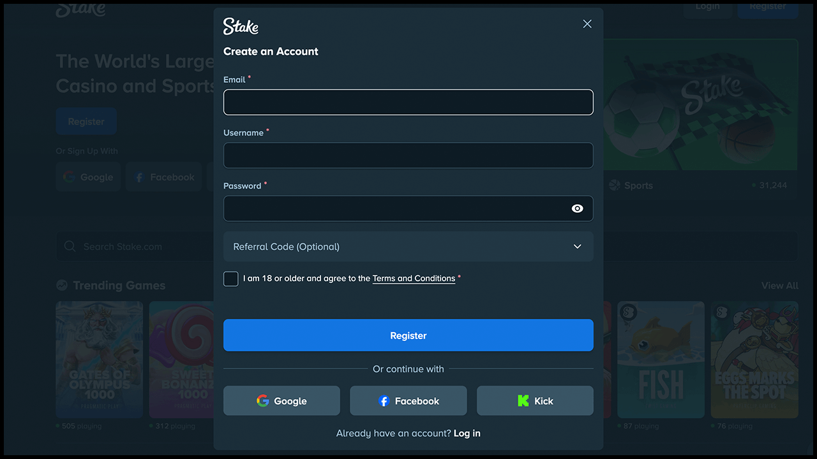This screenshot has width=817, height=459.
Task: Open the Referral Code (Optional) section
Action: 408,247
